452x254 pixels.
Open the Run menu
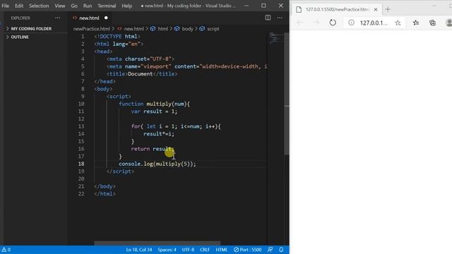[88, 6]
